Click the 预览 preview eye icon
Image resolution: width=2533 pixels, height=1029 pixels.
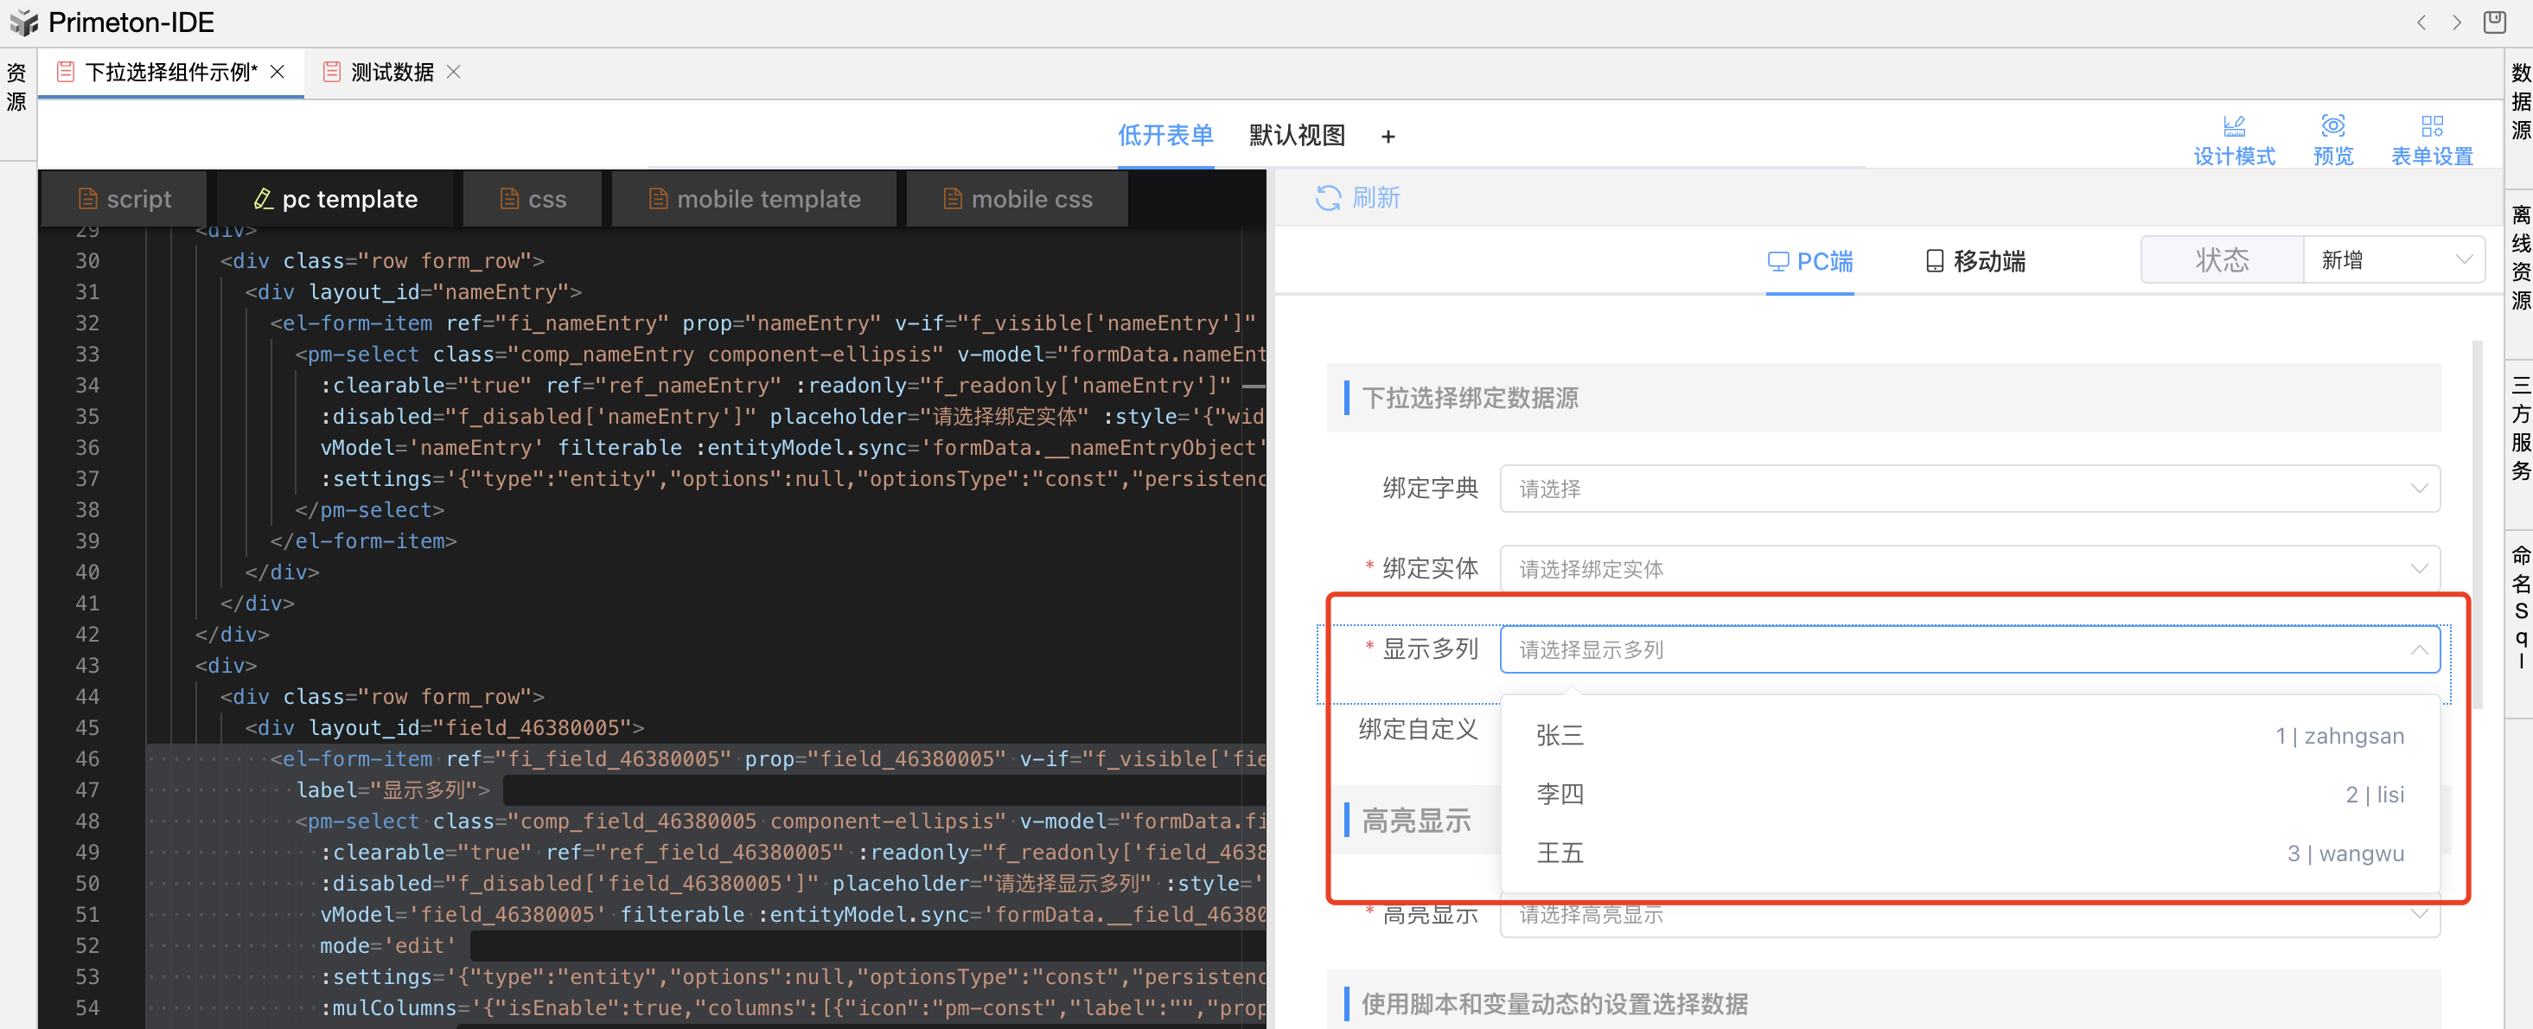coord(2332,127)
